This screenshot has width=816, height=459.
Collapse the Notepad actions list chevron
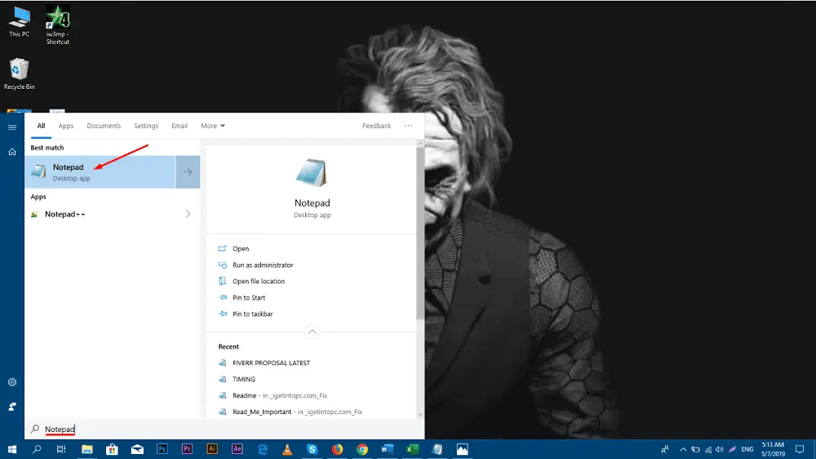pos(312,332)
